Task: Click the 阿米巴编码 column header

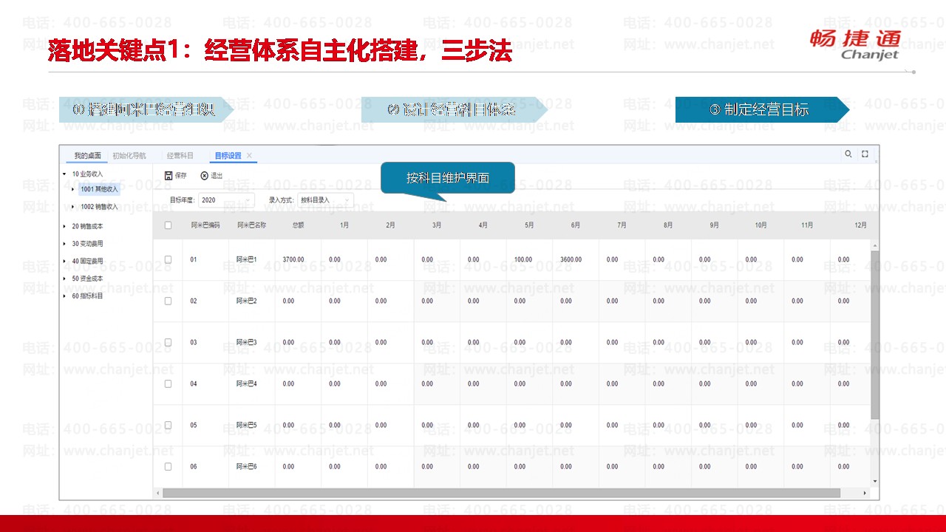Action: 205,225
